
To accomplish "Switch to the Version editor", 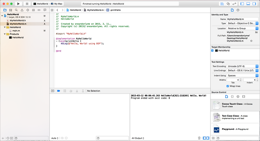I will point(234,4).
